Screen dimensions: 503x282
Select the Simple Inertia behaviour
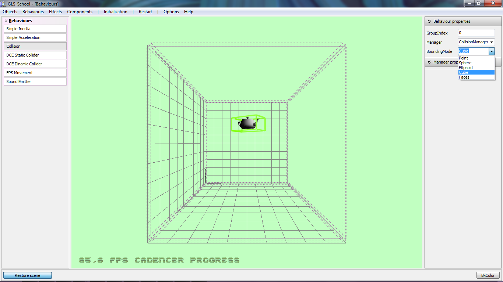click(x=35, y=29)
